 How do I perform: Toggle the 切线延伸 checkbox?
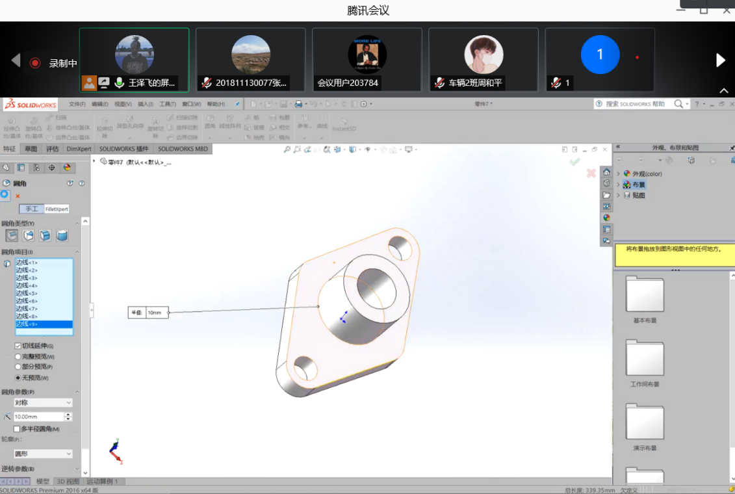coord(18,346)
